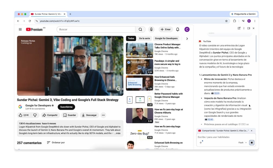Expand description with ...más
This screenshot has width=273, height=168.
(117, 133)
